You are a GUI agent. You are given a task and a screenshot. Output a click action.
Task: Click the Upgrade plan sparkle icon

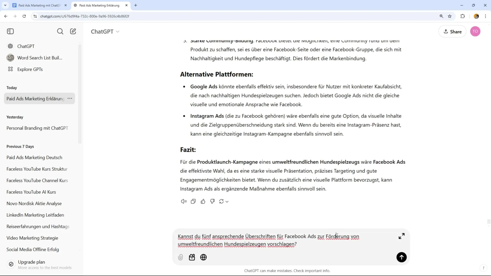(x=11, y=264)
